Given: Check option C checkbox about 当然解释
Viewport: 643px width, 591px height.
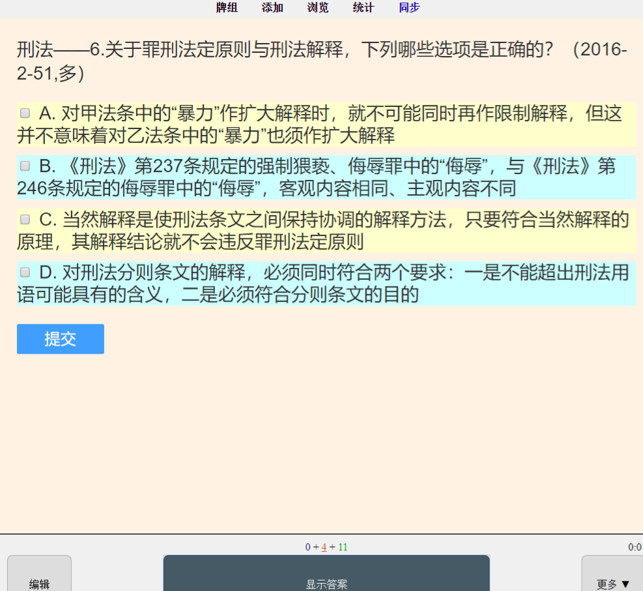Looking at the screenshot, I should click(25, 219).
